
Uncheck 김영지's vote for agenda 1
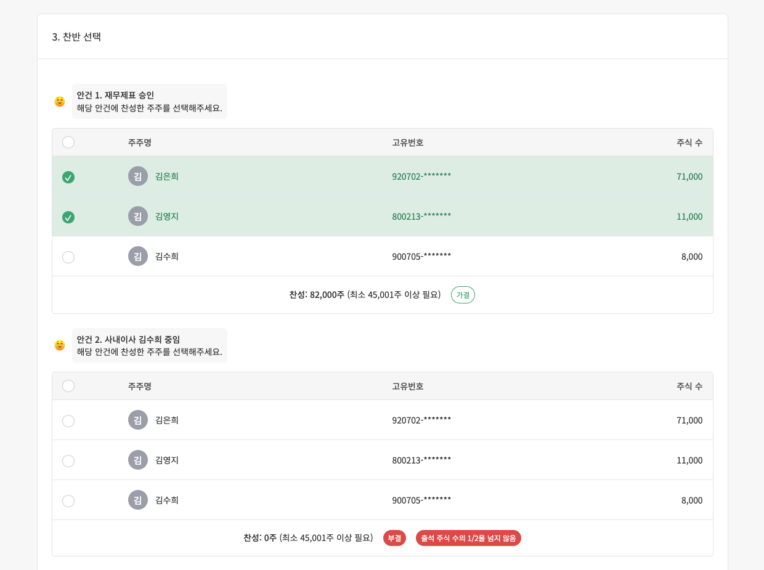68,217
